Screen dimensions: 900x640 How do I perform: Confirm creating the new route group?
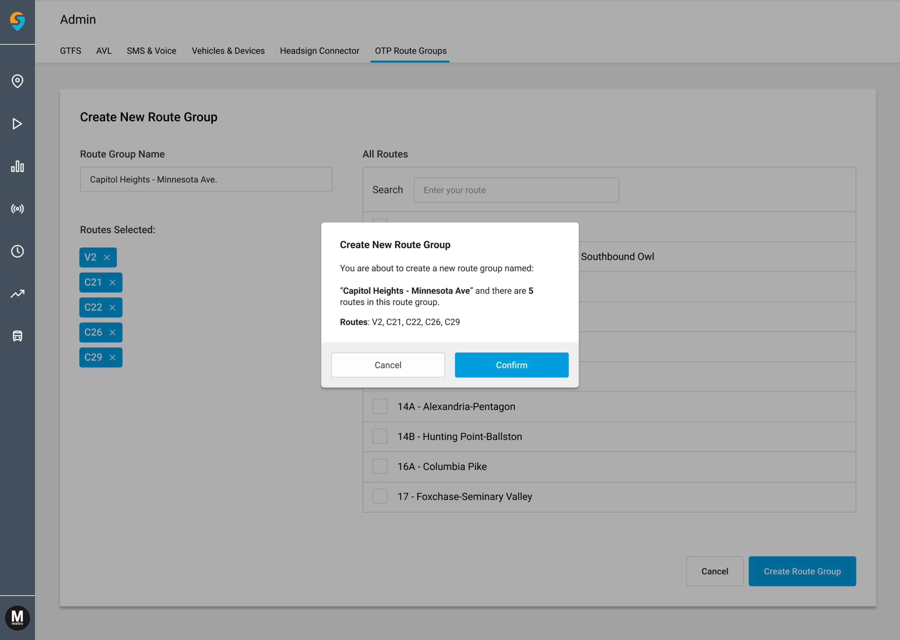click(511, 365)
